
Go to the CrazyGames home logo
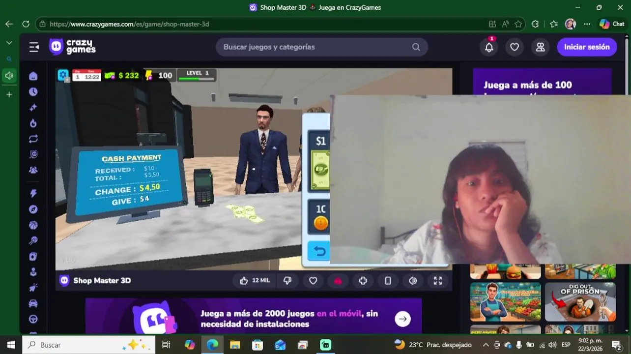tap(72, 47)
